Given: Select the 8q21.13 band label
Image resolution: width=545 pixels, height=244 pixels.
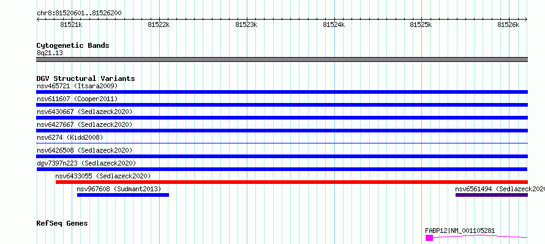Looking at the screenshot, I should [50, 53].
